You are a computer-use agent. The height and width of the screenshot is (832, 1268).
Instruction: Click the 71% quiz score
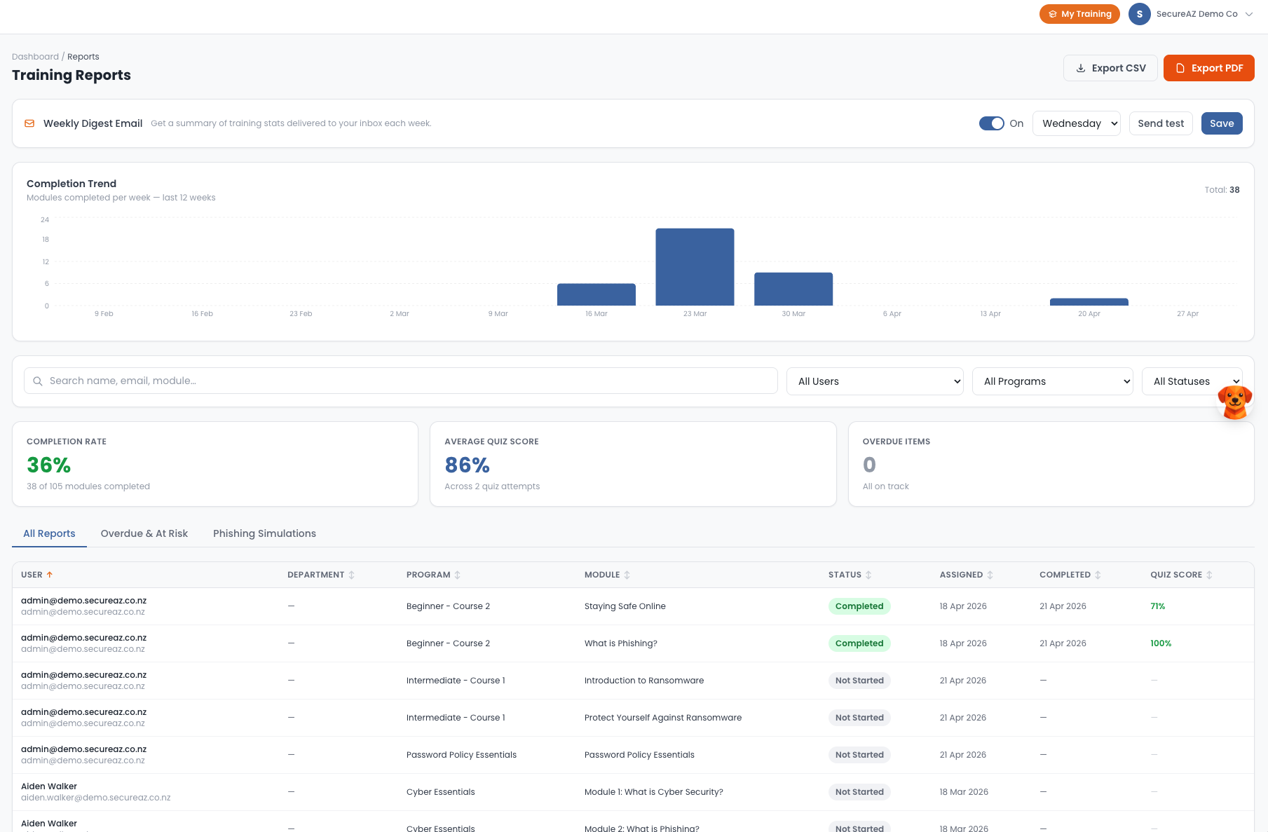tap(1157, 606)
